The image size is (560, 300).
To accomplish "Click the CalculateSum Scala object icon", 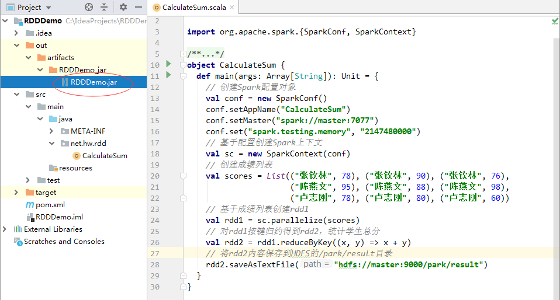I will (77, 155).
